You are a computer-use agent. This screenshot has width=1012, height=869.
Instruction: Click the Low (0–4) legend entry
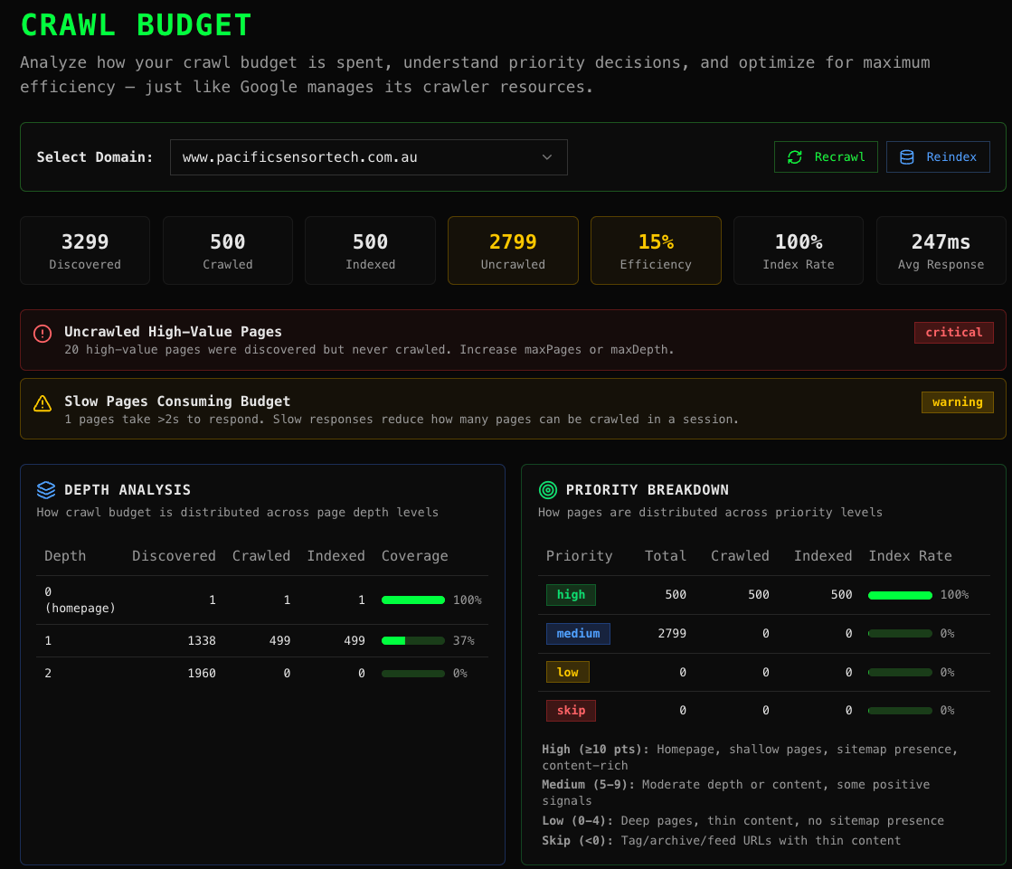[x=742, y=820]
